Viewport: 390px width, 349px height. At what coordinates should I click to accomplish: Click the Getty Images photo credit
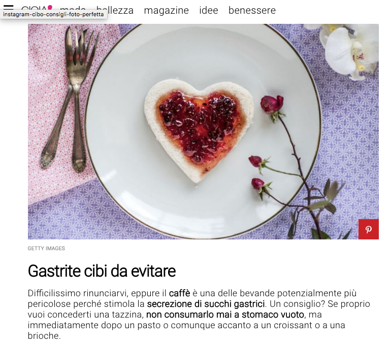[x=46, y=249]
